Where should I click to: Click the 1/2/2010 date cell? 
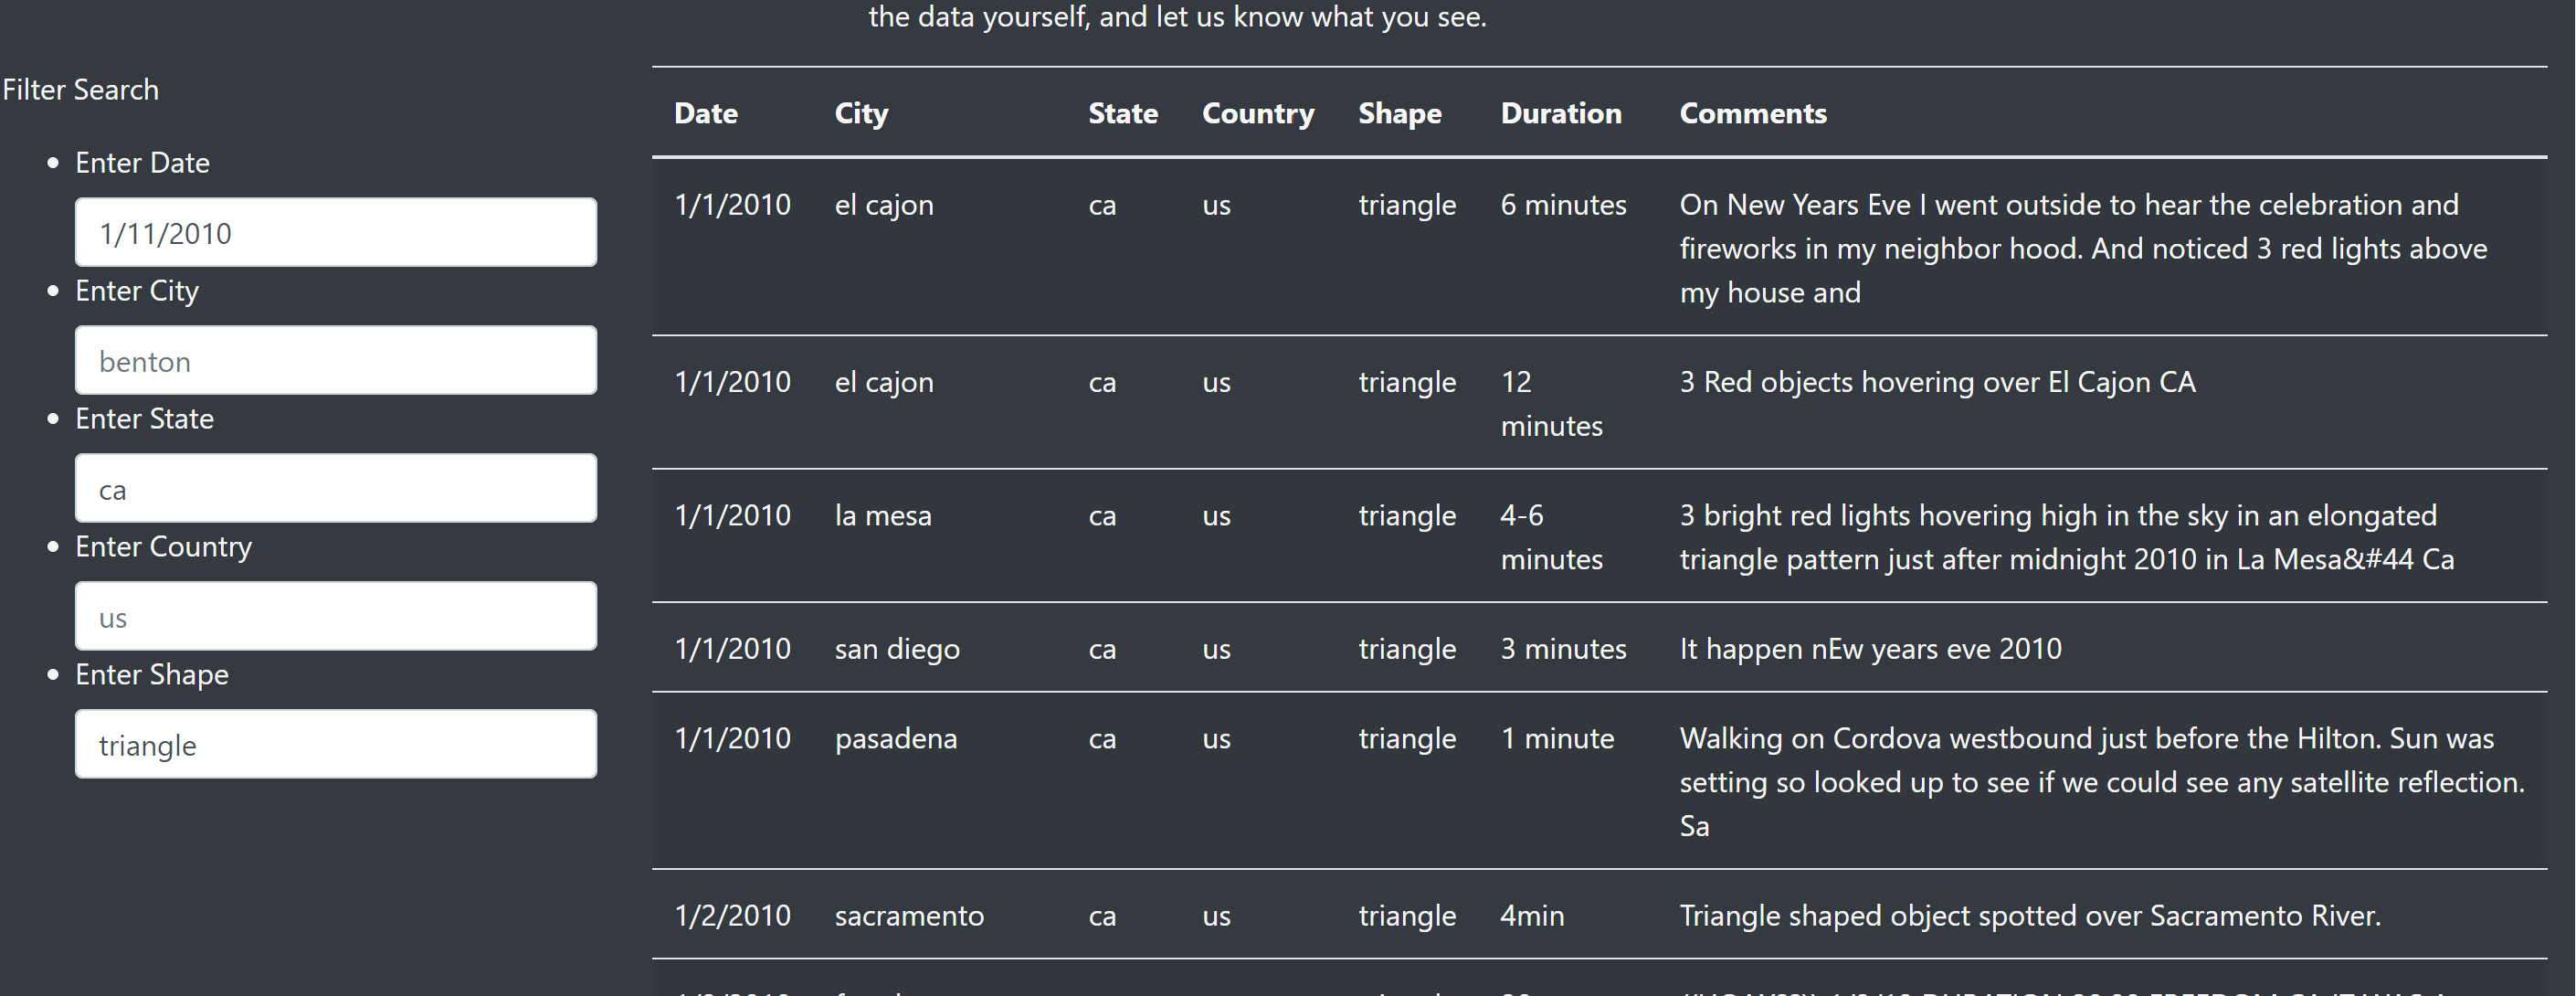pyautogui.click(x=732, y=915)
